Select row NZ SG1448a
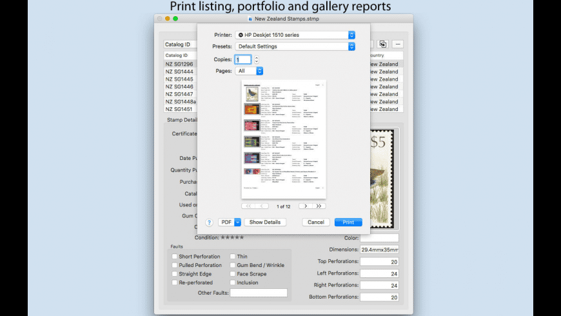The width and height of the screenshot is (561, 316). 181,102
